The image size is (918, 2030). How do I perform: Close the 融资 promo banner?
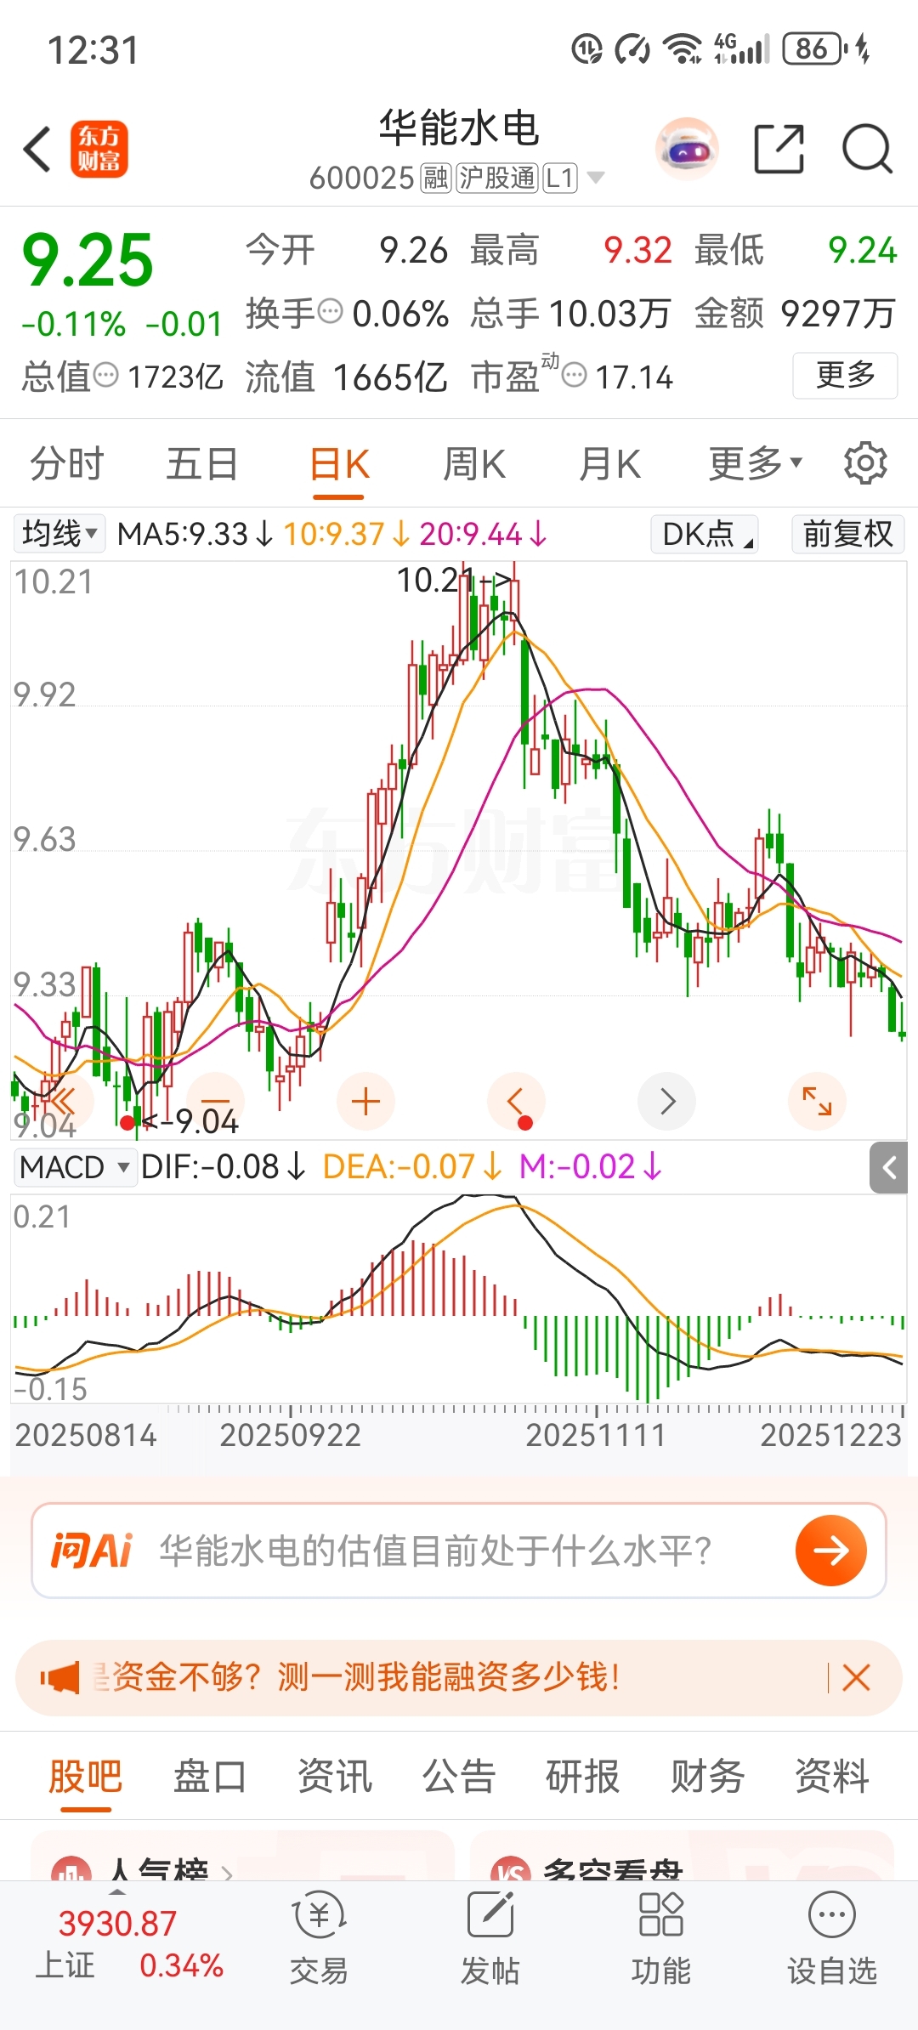click(856, 1678)
